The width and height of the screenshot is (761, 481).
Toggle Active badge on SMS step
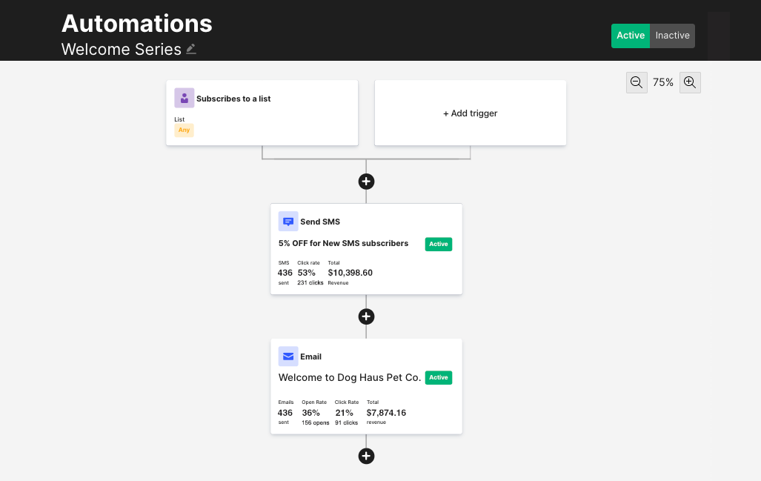(439, 244)
